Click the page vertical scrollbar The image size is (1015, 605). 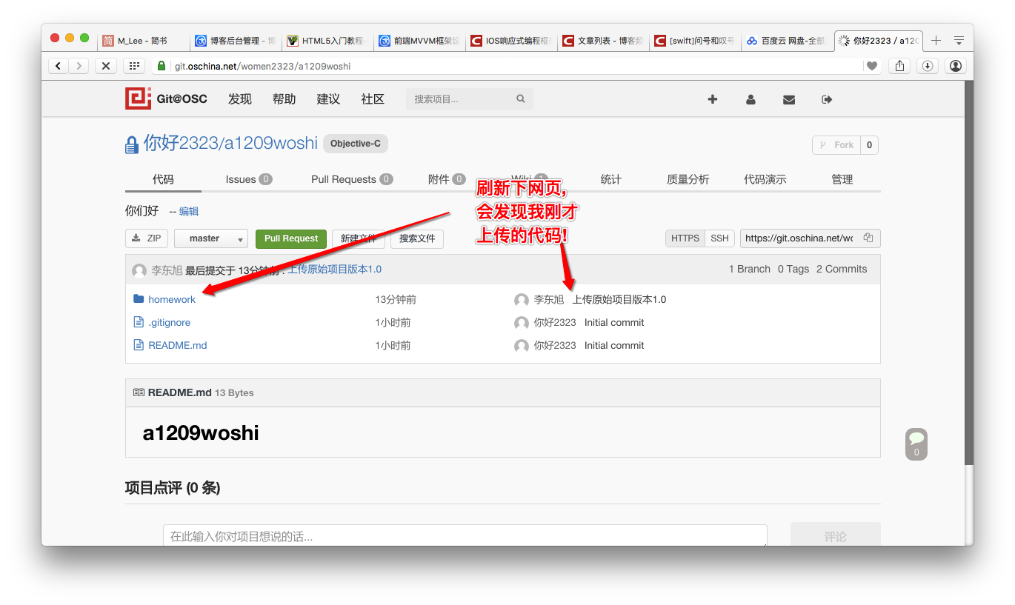pos(969,274)
